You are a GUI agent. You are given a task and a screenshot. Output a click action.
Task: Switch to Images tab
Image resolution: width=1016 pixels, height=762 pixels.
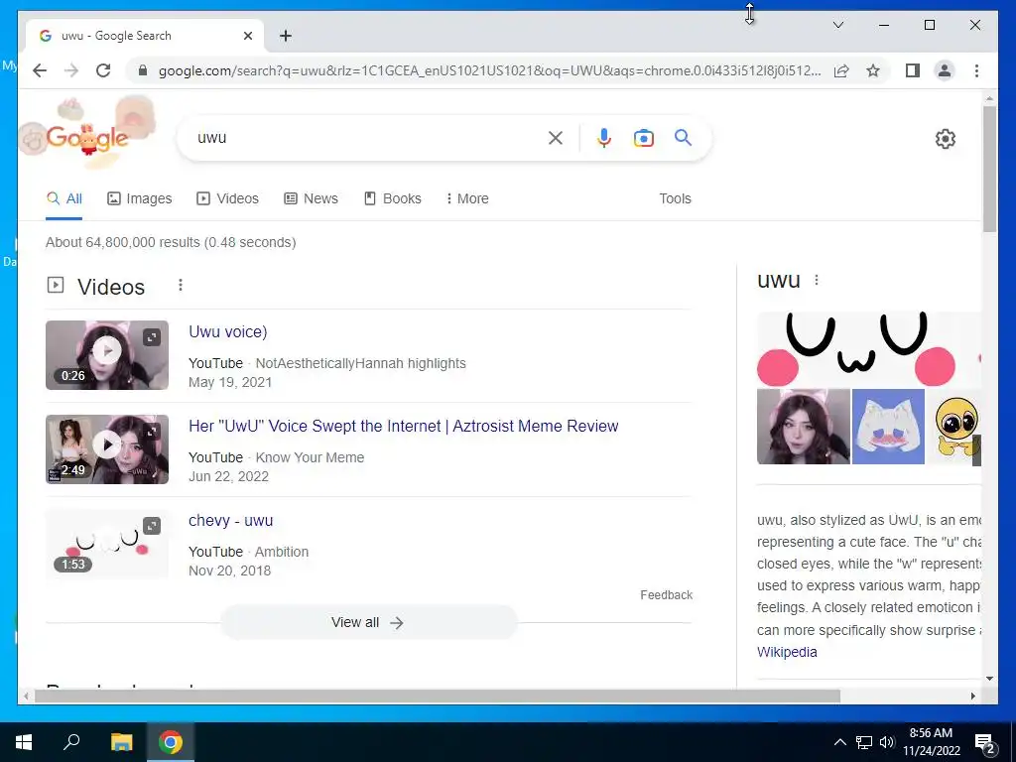click(x=139, y=198)
